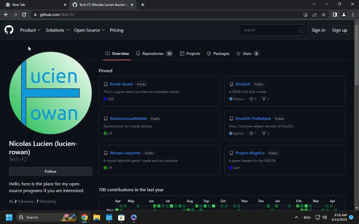Image resolution: width=359 pixels, height=224 pixels.
Task: Open the Mouse-Labyrinth repository
Action: [x=125, y=153]
